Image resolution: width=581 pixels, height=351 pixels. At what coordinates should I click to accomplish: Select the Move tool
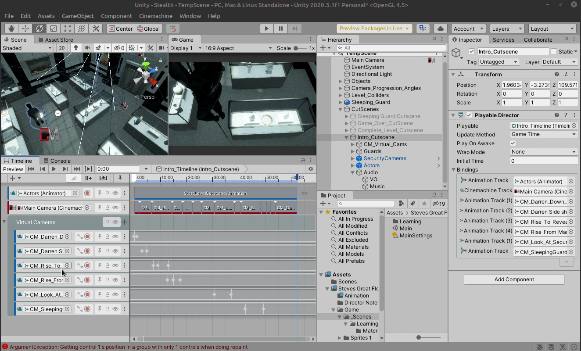[x=25, y=29]
